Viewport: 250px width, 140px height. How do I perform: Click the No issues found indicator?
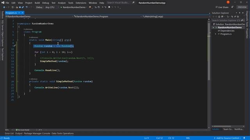coord(22,130)
